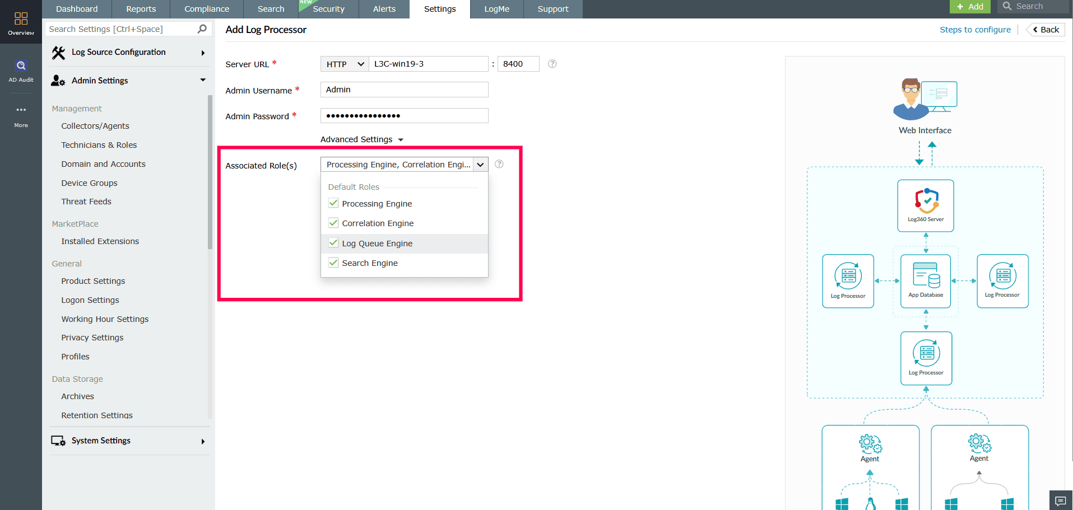Viewport: 1073px width, 510px height.
Task: Click the Admin Settings gear icon
Action: (x=58, y=81)
